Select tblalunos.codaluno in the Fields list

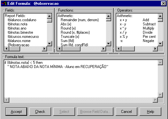click(22, 20)
